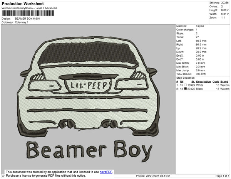Click the 'Beamer Boy' embroidered lettering
The width and height of the screenshot is (231, 179).
tap(89, 151)
